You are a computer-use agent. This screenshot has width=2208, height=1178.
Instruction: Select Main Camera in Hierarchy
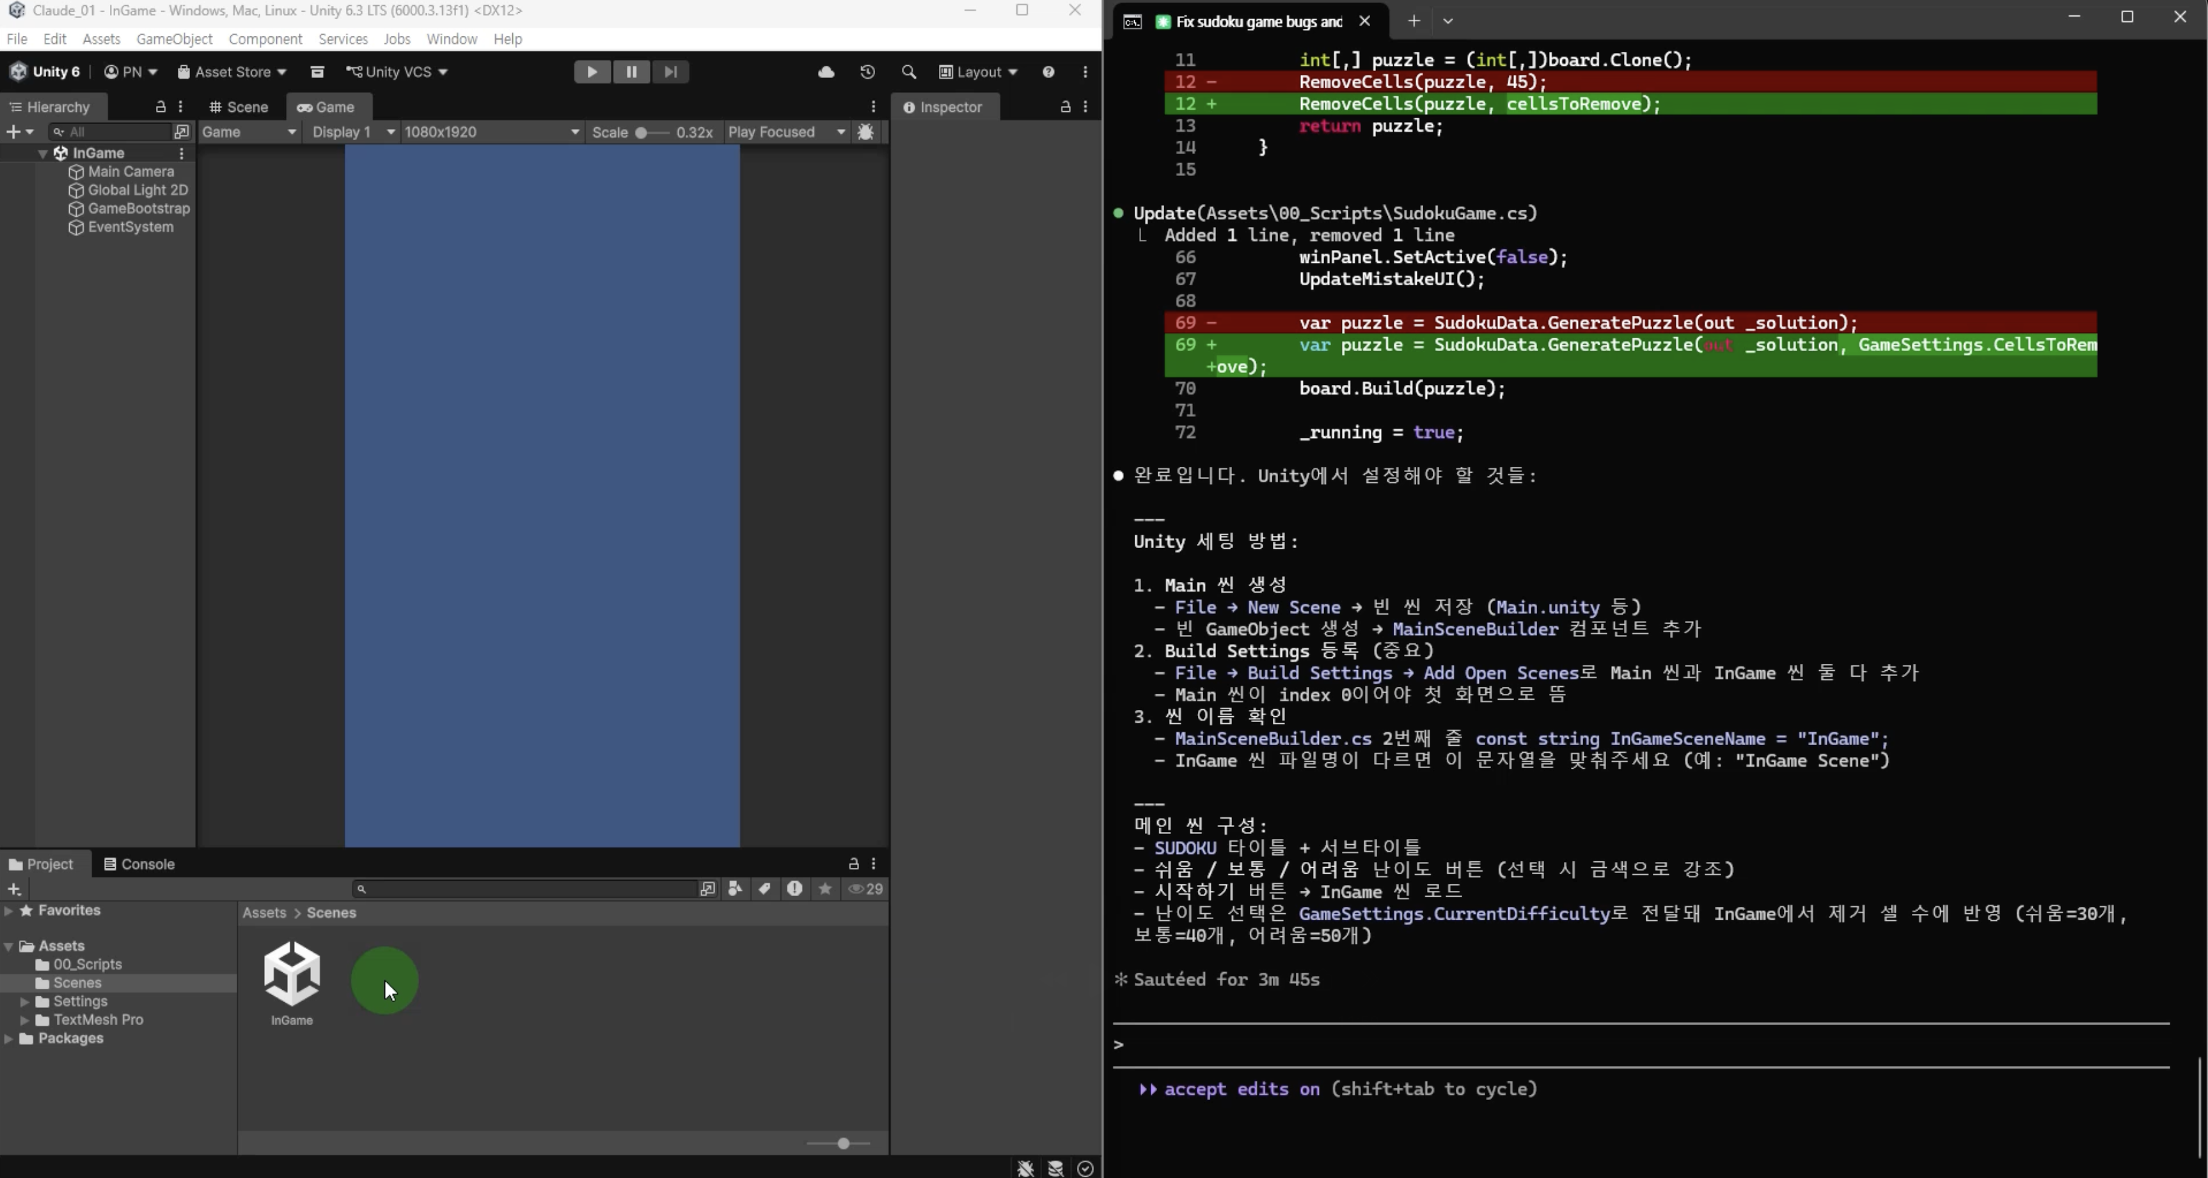tap(130, 171)
